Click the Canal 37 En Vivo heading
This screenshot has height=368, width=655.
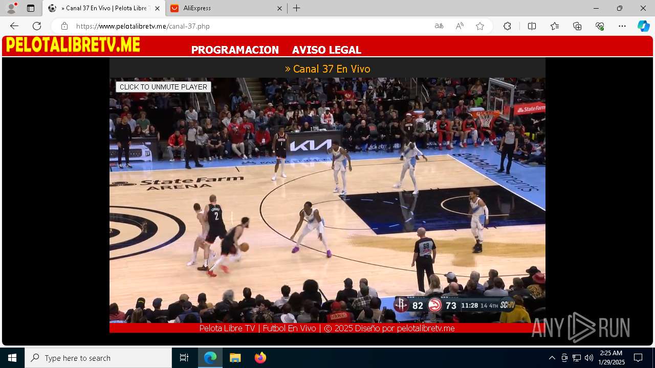(x=327, y=68)
